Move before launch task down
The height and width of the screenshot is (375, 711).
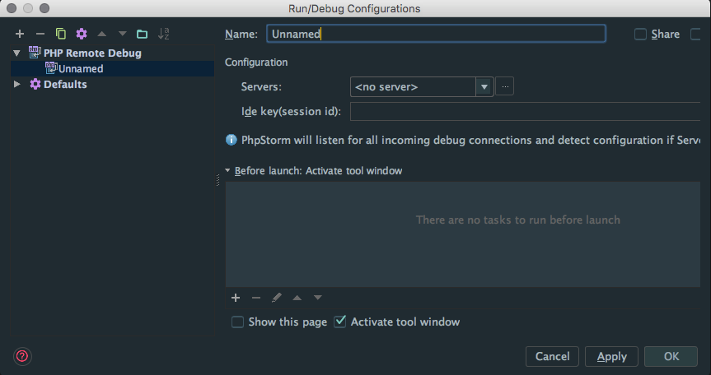click(318, 298)
